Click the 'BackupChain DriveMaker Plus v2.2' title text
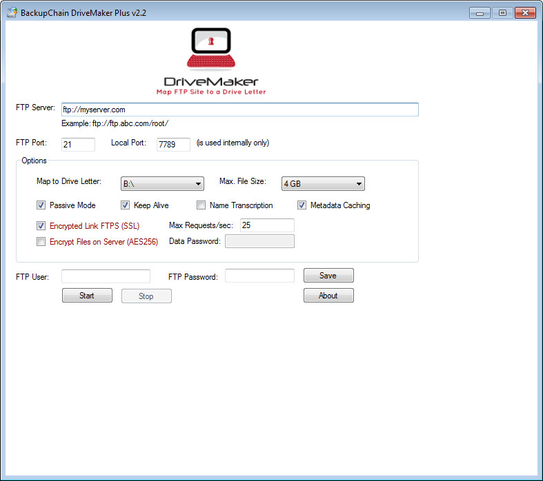The image size is (543, 481). 83,13
